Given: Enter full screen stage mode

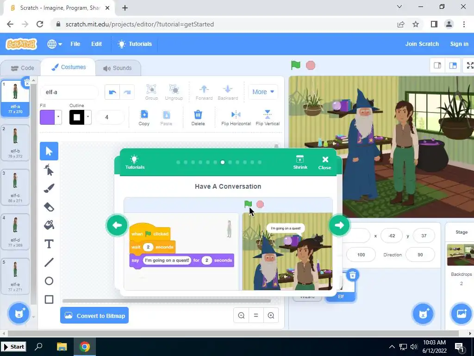Looking at the screenshot, I should coord(469,65).
